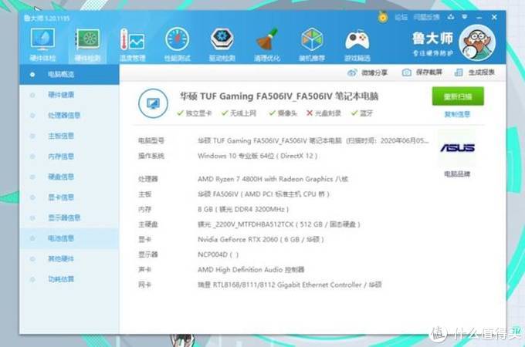Select 处理器信息 in the sidebar
525x347 pixels.
64,116
